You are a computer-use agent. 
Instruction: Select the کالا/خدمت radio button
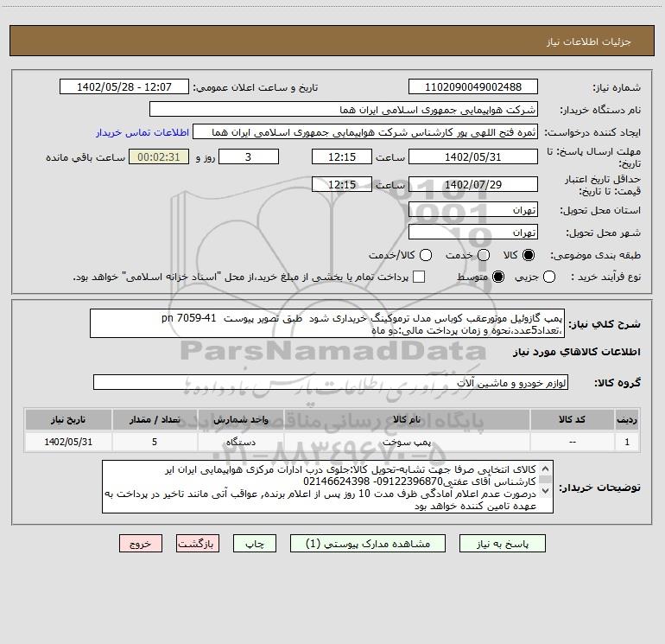click(426, 255)
